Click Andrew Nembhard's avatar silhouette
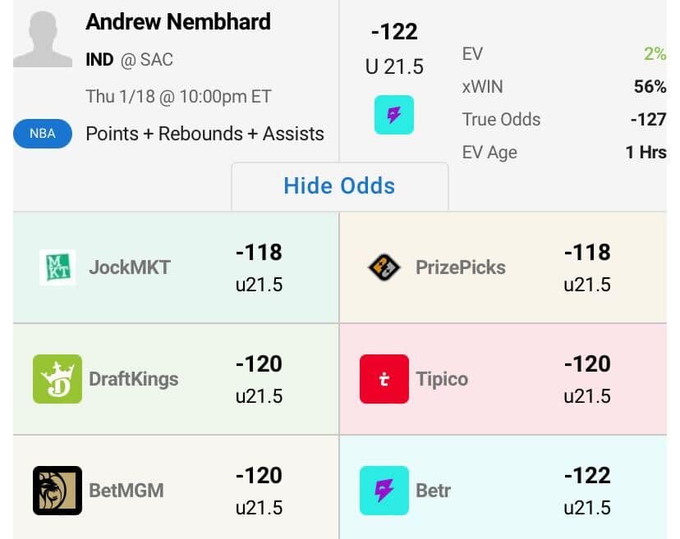This screenshot has height=539, width=680. (44, 39)
